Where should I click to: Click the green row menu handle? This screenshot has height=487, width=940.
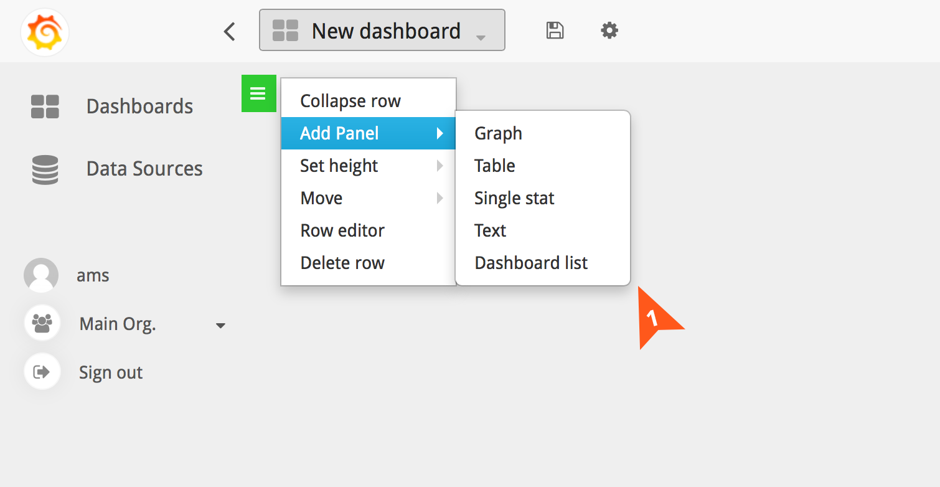pyautogui.click(x=258, y=94)
